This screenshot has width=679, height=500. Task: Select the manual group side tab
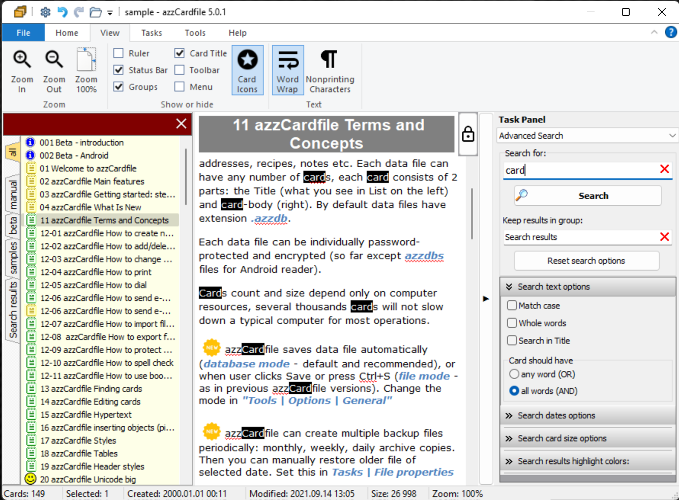click(13, 195)
